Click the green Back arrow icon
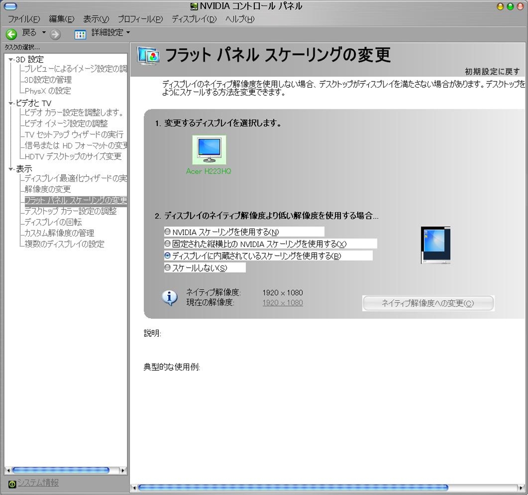The image size is (528, 495). pyautogui.click(x=11, y=34)
